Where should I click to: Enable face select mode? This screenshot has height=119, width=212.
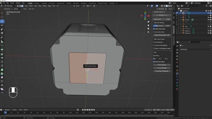pyautogui.click(x=22, y=6)
